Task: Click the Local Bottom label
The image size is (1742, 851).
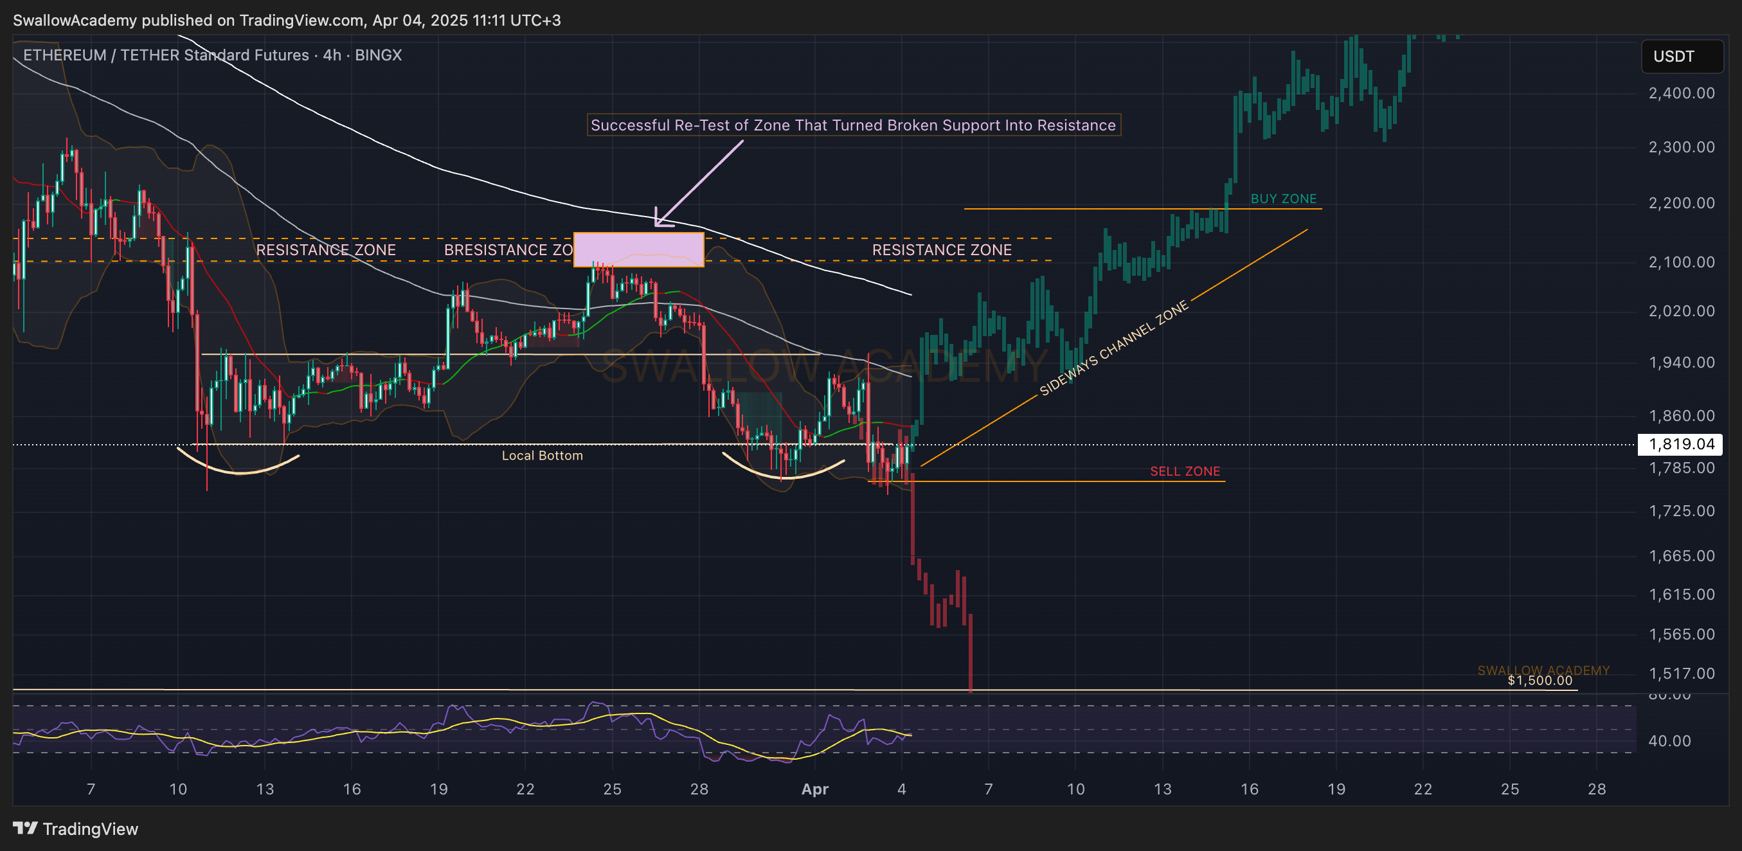Action: click(x=543, y=456)
